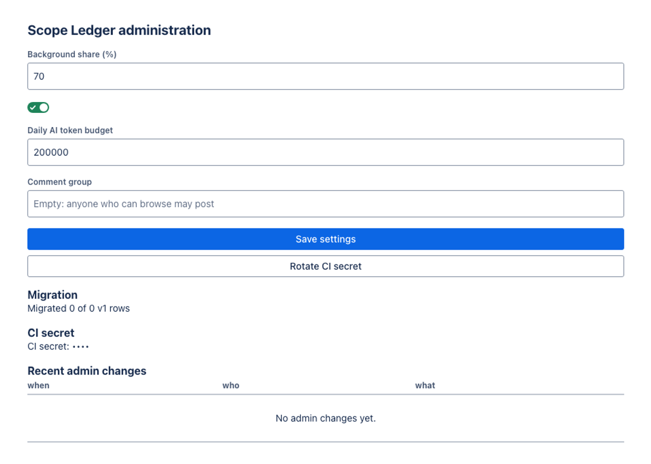651x464 pixels.
Task: Click the Rotate CI secret button
Action: click(x=325, y=266)
